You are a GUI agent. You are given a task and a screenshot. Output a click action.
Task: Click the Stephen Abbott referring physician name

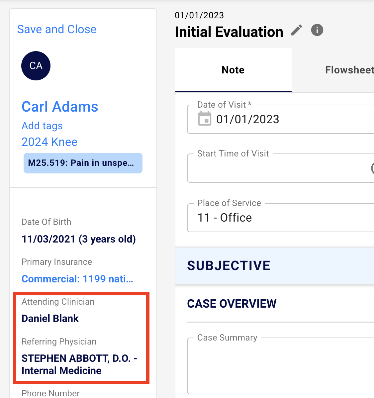(x=79, y=364)
